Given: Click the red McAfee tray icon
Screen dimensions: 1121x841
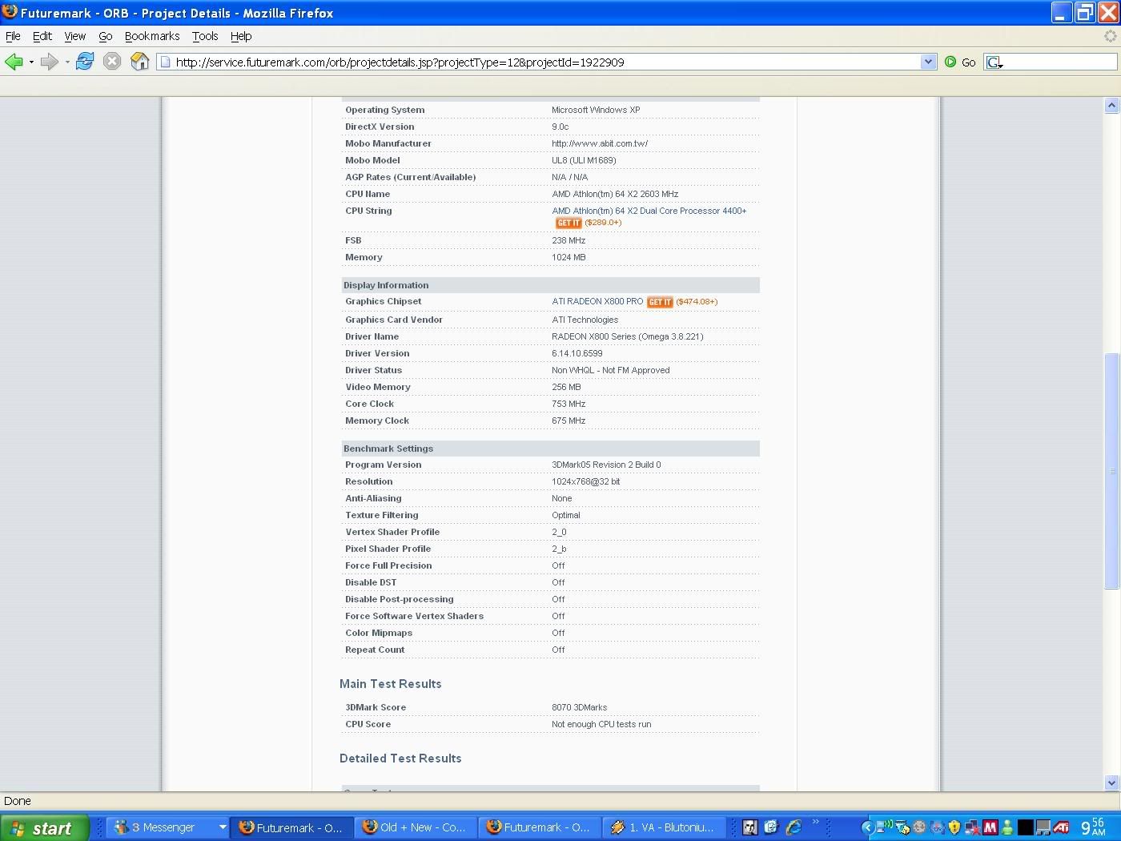Looking at the screenshot, I should [x=990, y=827].
